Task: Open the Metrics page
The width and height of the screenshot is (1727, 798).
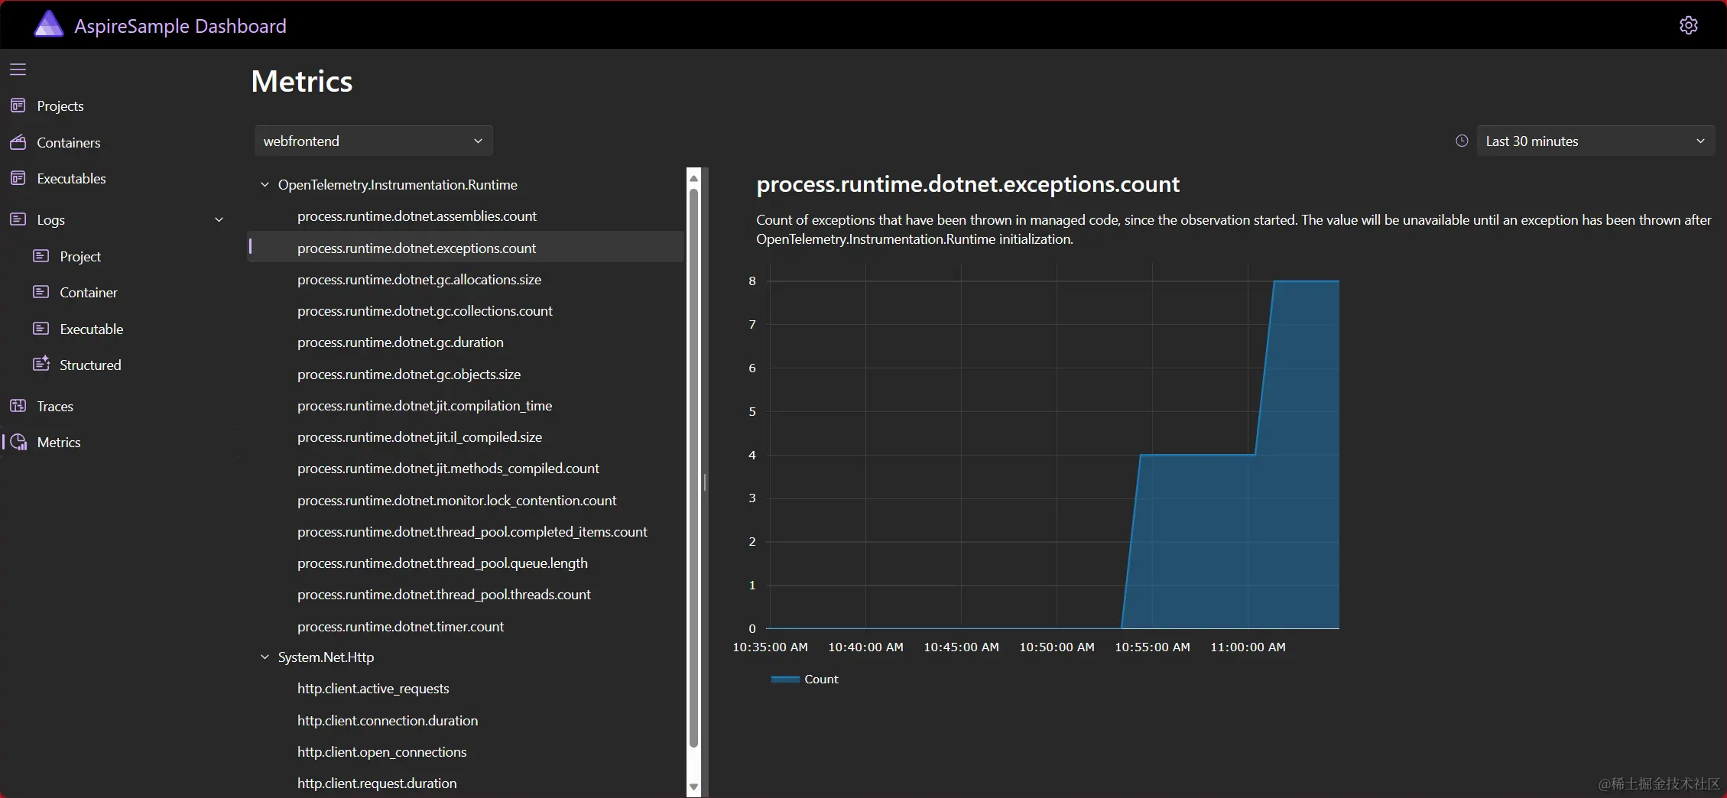Action: 59,442
